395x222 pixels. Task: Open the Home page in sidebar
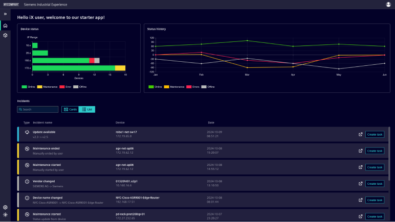click(x=5, y=26)
